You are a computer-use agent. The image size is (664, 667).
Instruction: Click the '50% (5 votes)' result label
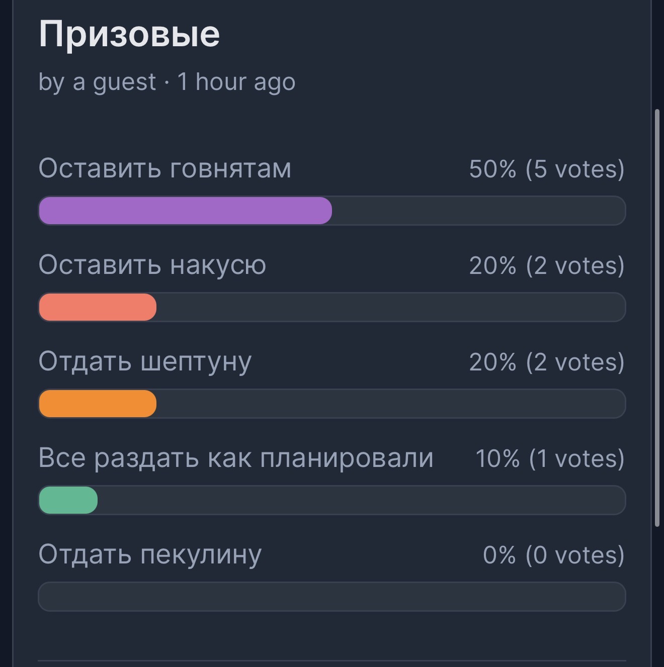pyautogui.click(x=547, y=169)
